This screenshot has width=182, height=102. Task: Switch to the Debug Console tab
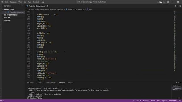click(50, 82)
